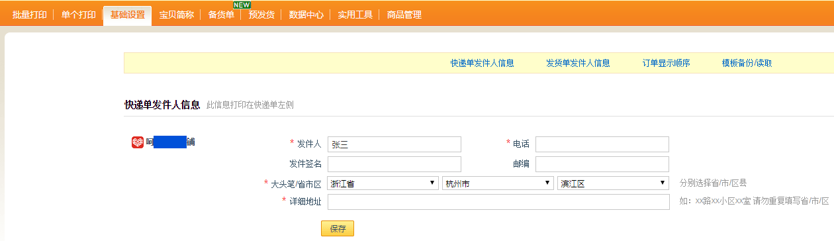The height and width of the screenshot is (241, 834).
Task: Switch to the 单个打印 tab
Action: click(x=78, y=15)
